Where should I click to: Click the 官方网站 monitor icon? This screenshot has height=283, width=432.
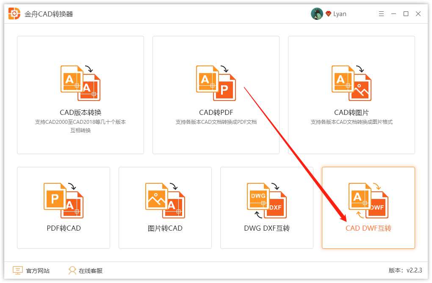tap(18, 270)
